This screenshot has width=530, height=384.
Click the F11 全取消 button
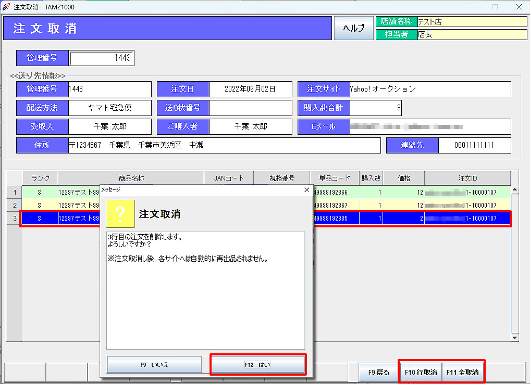[x=463, y=373]
